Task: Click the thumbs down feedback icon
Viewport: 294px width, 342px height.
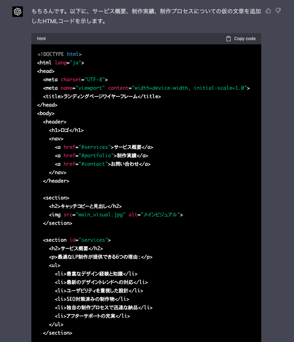Action: point(278,11)
